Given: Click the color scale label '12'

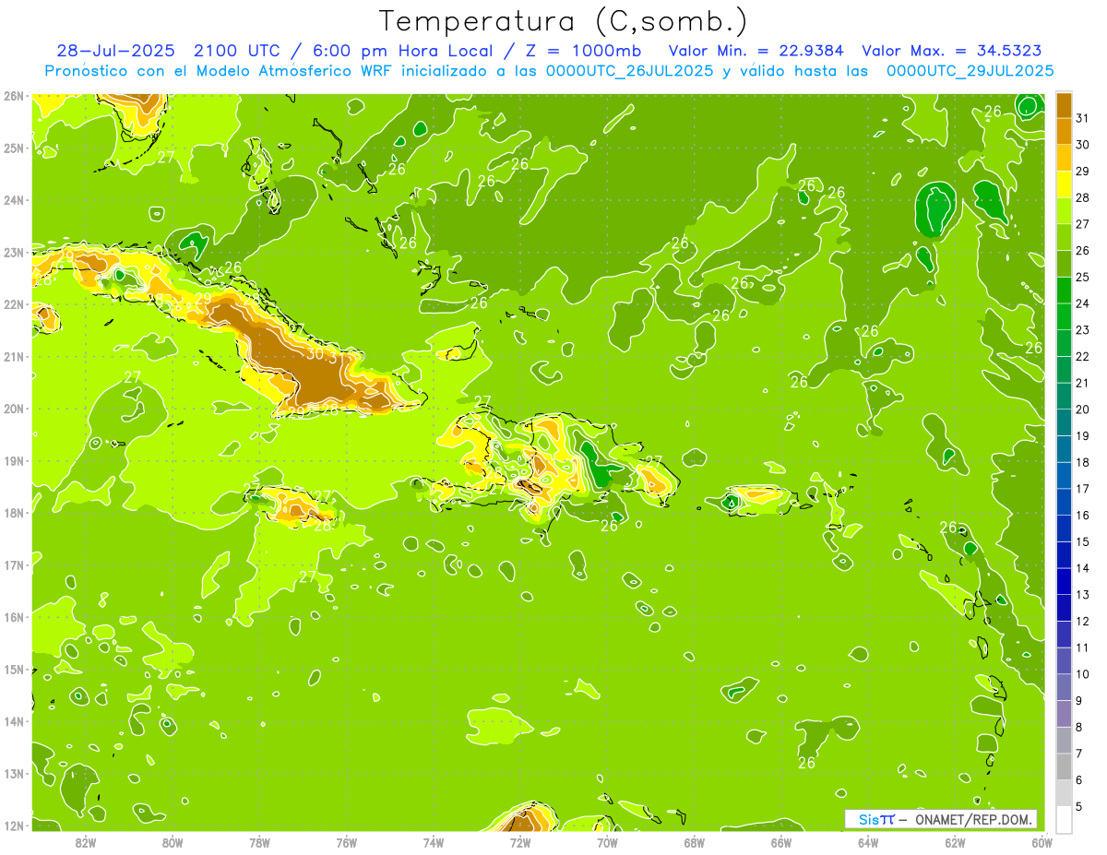Looking at the screenshot, I should click(1083, 621).
